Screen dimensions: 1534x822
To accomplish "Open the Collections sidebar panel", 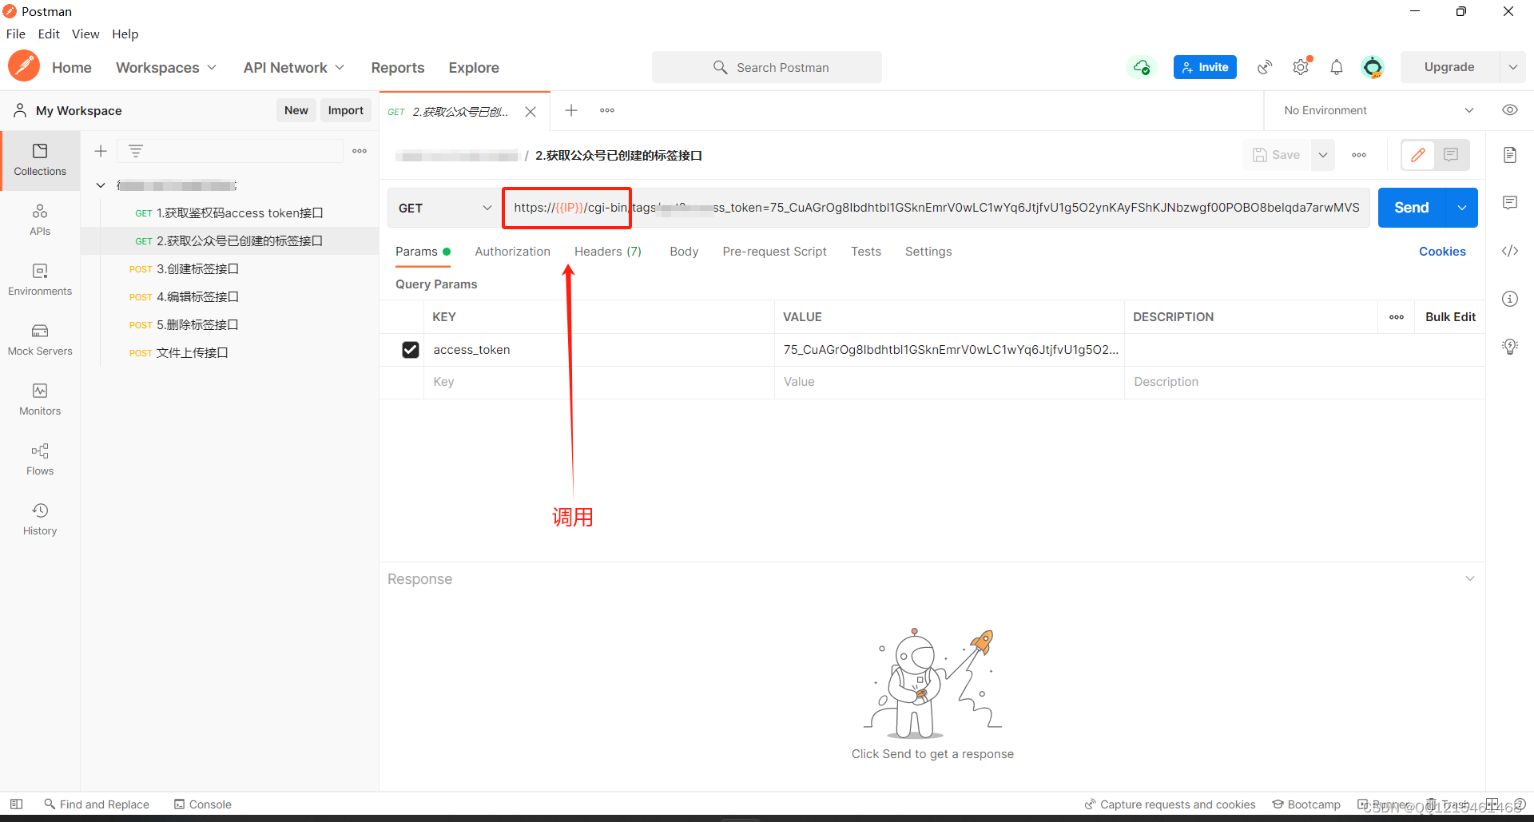I will click(40, 161).
